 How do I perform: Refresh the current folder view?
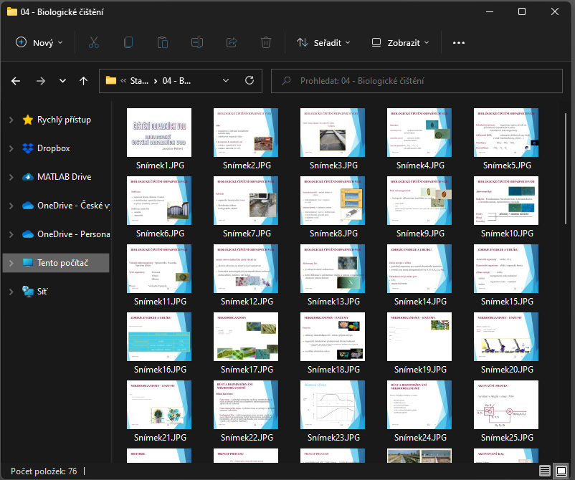tap(250, 81)
